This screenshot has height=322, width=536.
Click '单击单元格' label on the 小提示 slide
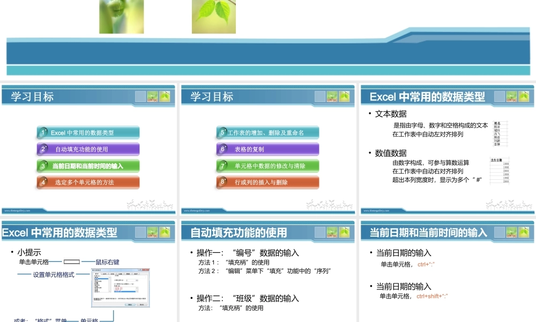[34, 262]
